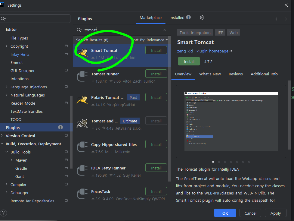
Task: Click the Tomcat runner plug icon
Action: [82, 76]
